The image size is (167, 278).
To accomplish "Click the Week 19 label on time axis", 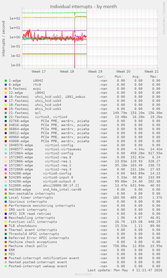I will click(x=95, y=72).
